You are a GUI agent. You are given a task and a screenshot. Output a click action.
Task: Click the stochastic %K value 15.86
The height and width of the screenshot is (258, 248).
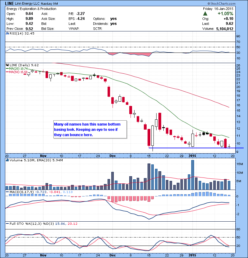(60, 223)
